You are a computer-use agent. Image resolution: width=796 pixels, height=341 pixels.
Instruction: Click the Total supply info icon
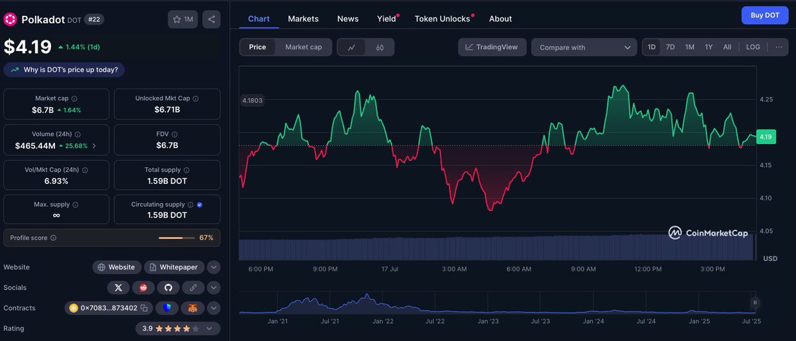tap(186, 170)
